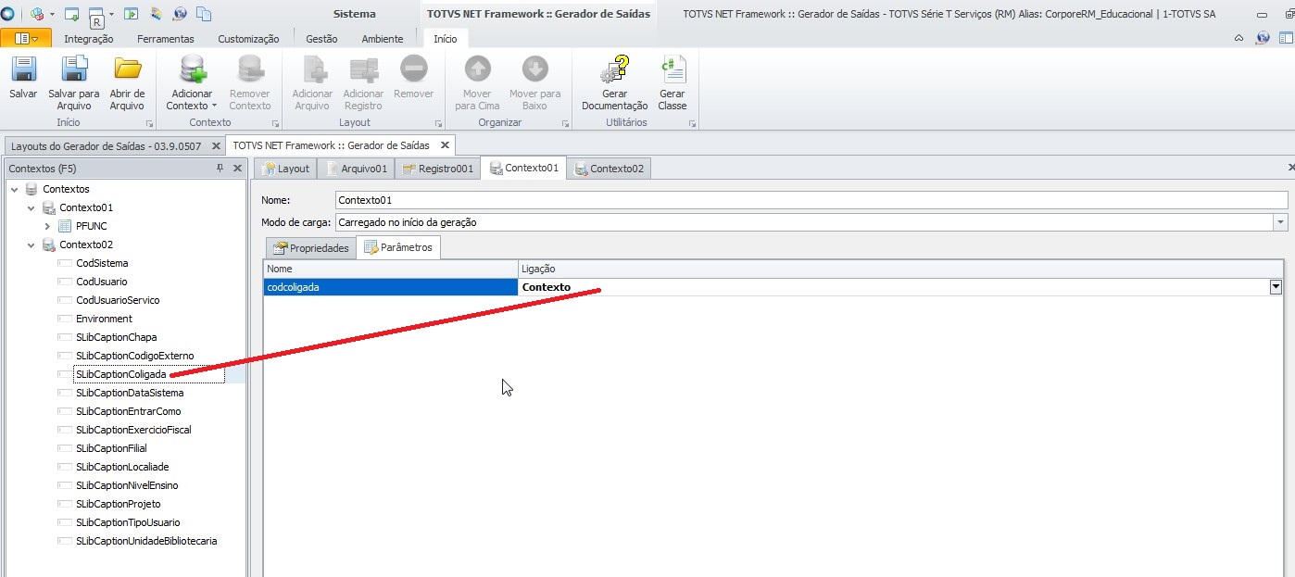This screenshot has width=1295, height=577.
Task: Select SLibCaptionFilial tree item
Action: tap(111, 448)
